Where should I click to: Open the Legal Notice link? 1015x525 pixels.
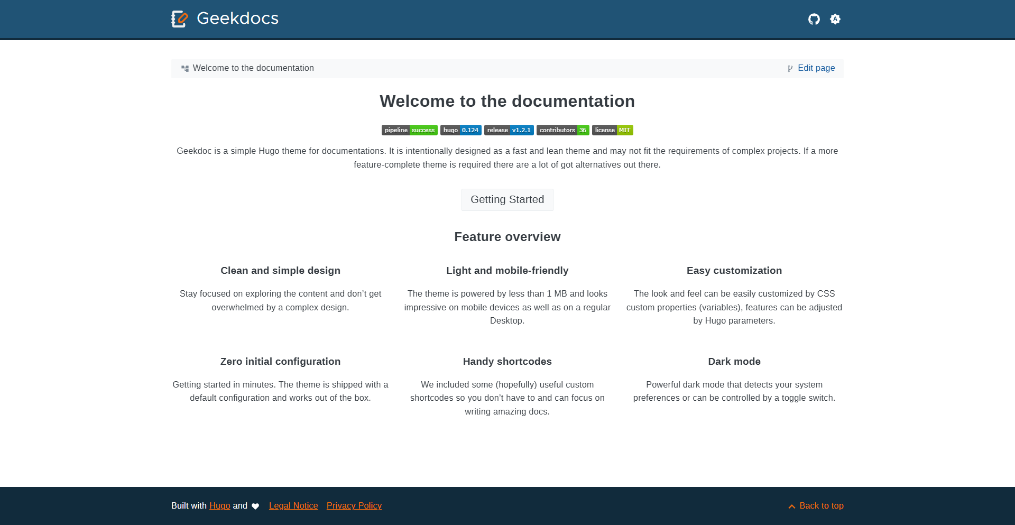click(x=293, y=506)
